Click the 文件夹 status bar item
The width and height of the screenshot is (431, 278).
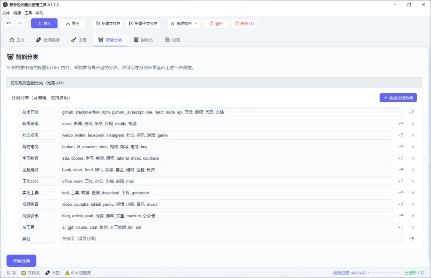coord(31,273)
